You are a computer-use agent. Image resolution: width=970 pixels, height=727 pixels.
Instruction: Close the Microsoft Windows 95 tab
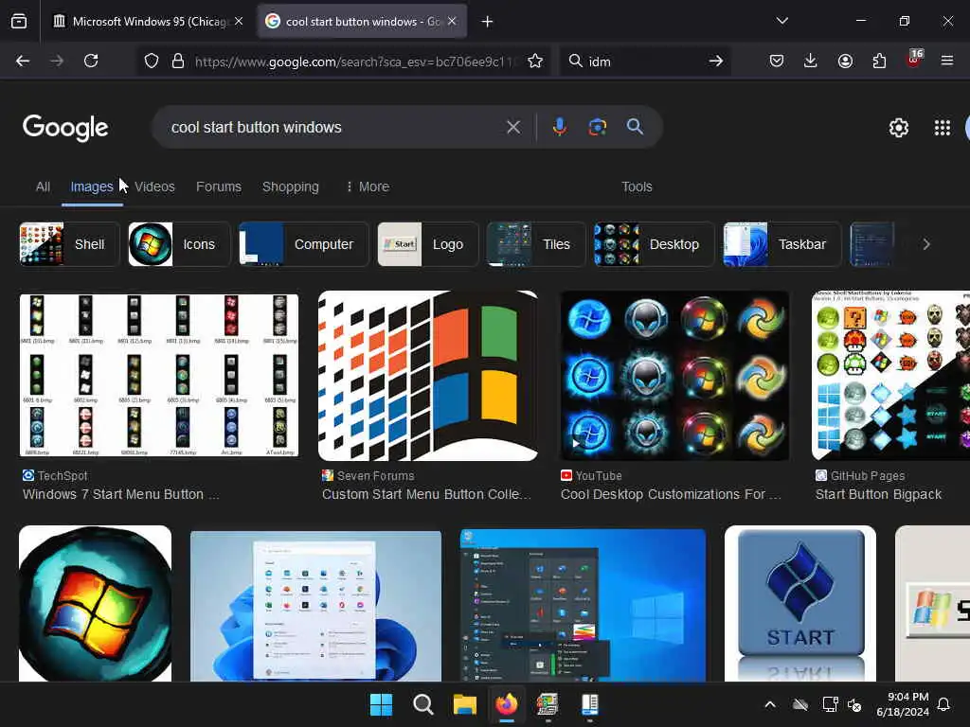point(239,21)
